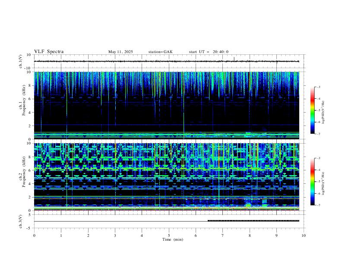342x264 pixels.
Task: Select the upper color bar log(PSD) label
Action: pyautogui.click(x=323, y=112)
